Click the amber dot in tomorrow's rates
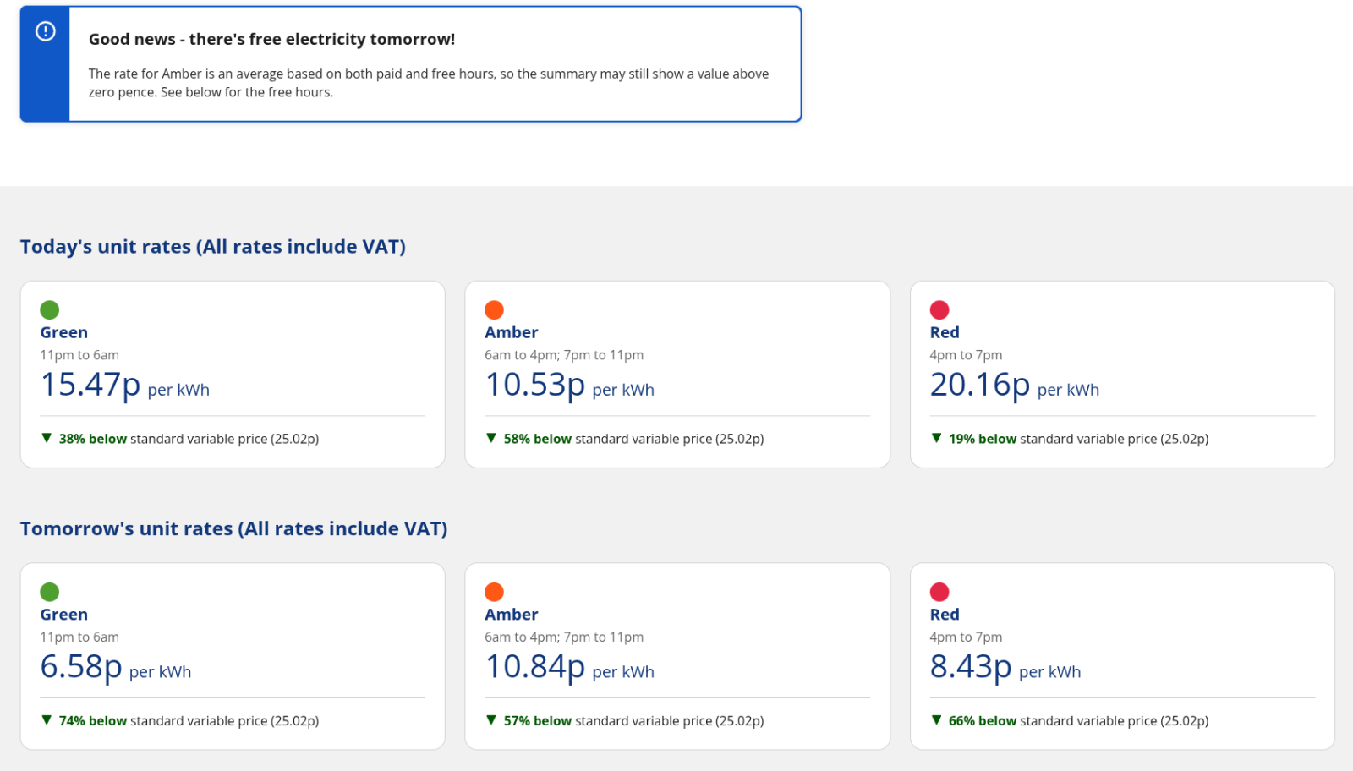This screenshot has width=1353, height=771. [495, 592]
